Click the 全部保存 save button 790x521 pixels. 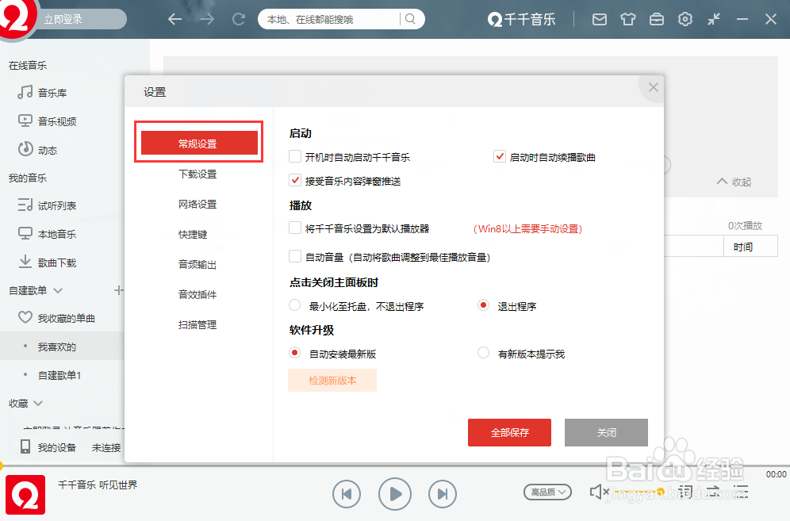pyautogui.click(x=509, y=432)
